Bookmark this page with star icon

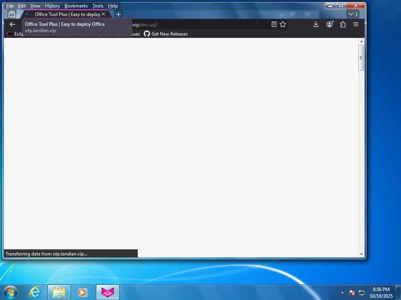click(283, 25)
